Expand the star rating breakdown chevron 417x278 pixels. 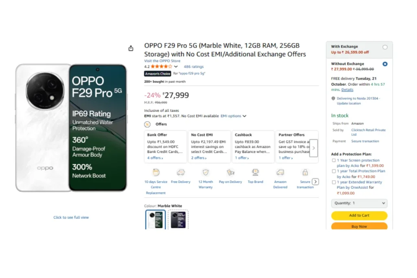pos(176,67)
